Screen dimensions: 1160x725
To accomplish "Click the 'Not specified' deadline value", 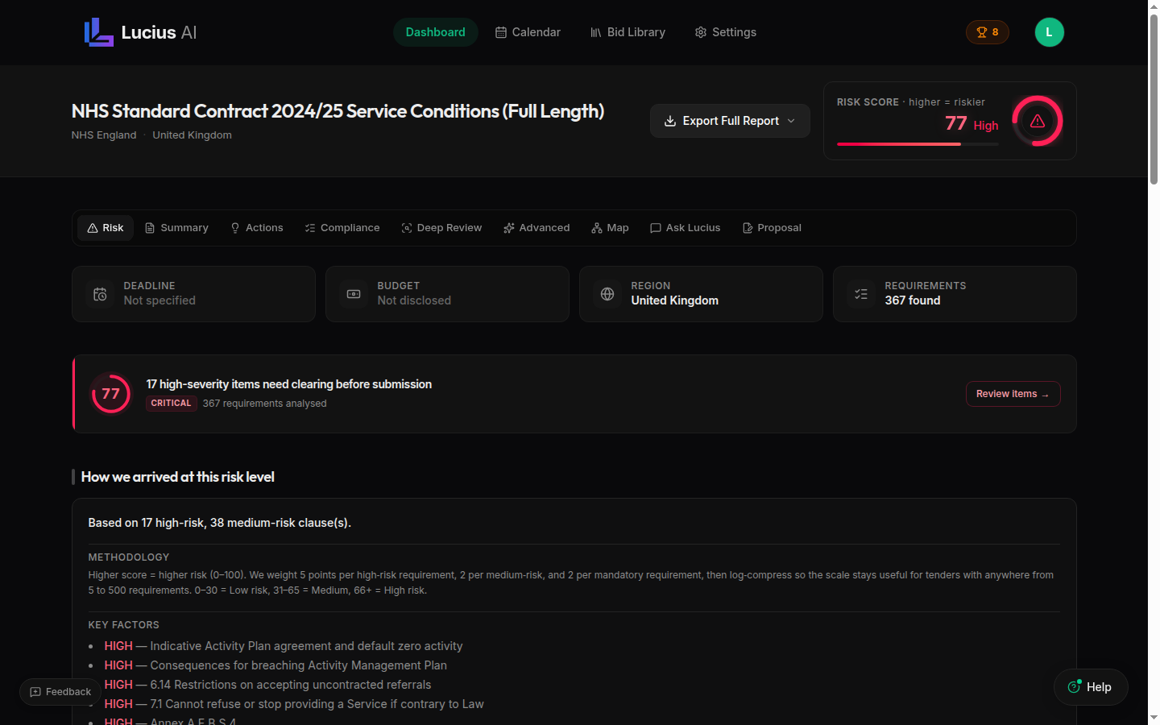I will click(159, 300).
